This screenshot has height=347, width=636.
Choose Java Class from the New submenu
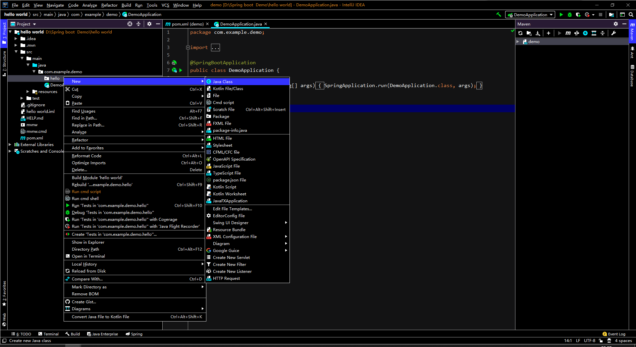pyautogui.click(x=247, y=81)
